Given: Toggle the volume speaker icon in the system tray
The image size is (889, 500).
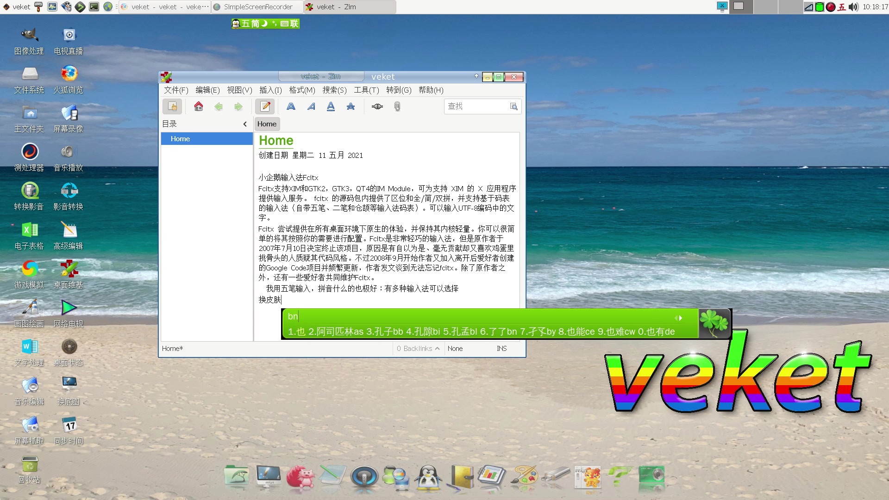Looking at the screenshot, I should click(853, 7).
